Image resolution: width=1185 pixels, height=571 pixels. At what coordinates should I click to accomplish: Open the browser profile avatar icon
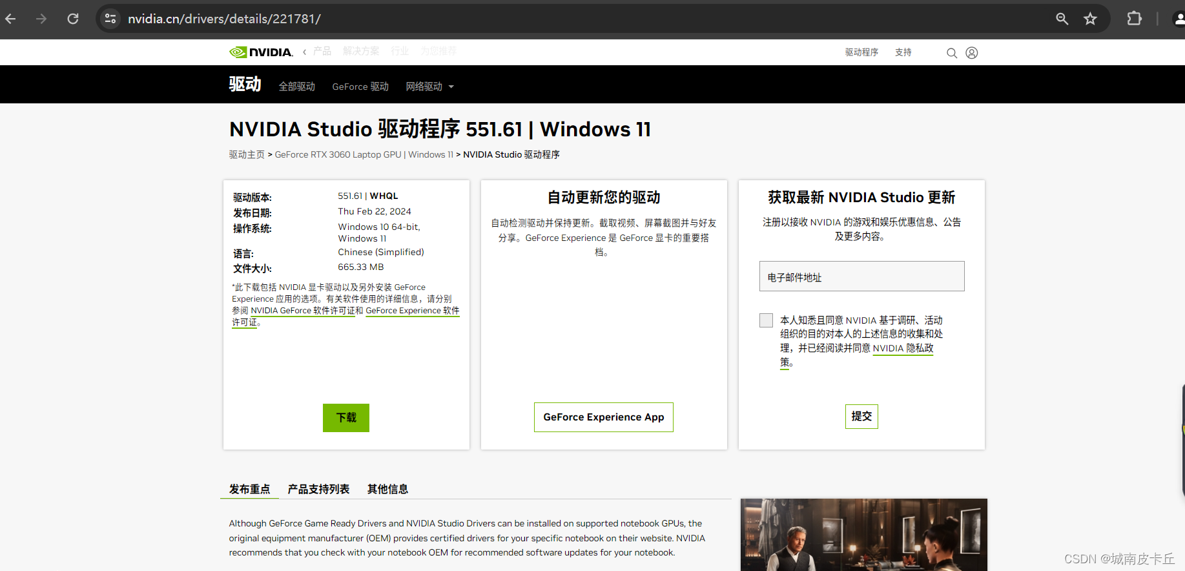[1179, 19]
